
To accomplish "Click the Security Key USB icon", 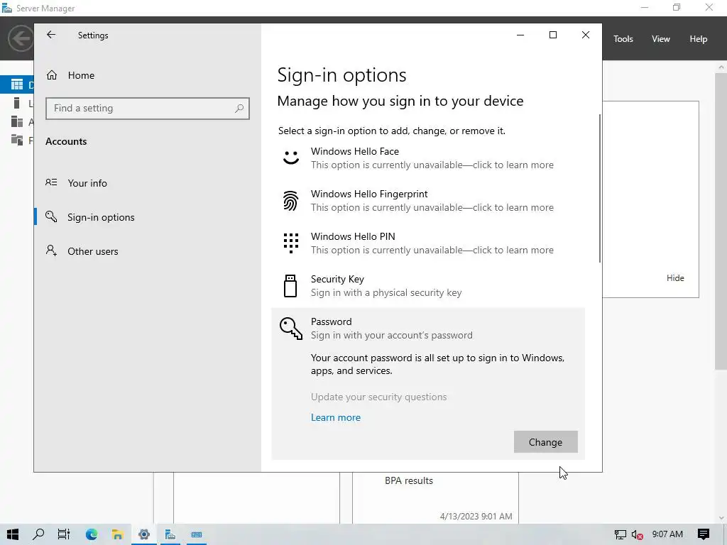I will [290, 285].
